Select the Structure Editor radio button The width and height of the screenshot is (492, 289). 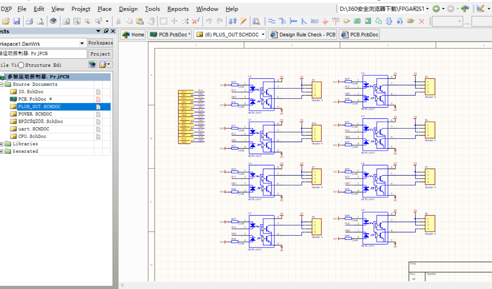21,65
